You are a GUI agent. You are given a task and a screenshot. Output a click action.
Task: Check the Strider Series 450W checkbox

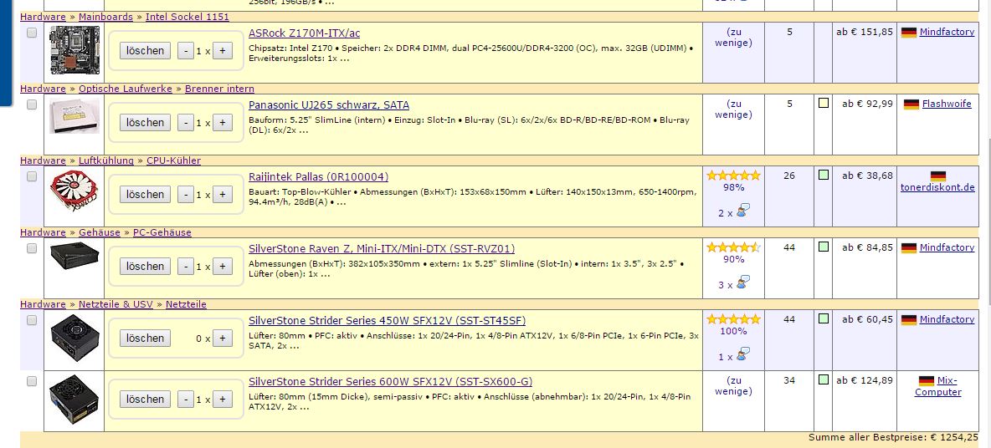tap(32, 321)
